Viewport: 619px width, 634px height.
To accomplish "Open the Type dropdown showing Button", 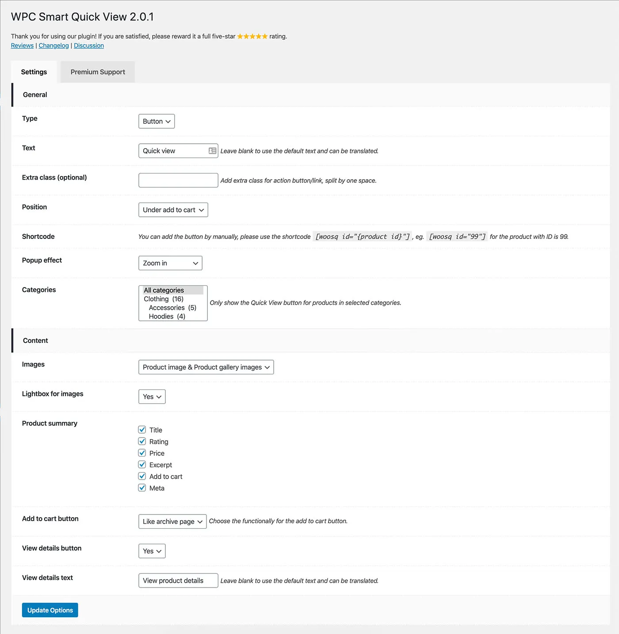I will pos(157,121).
